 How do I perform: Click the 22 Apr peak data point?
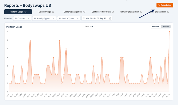pos(60,40)
